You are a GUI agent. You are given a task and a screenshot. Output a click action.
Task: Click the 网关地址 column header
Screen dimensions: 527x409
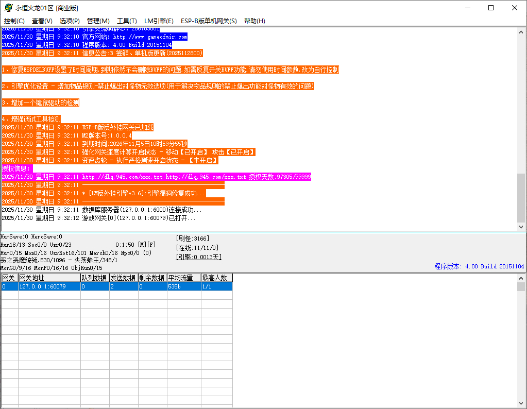pos(49,278)
